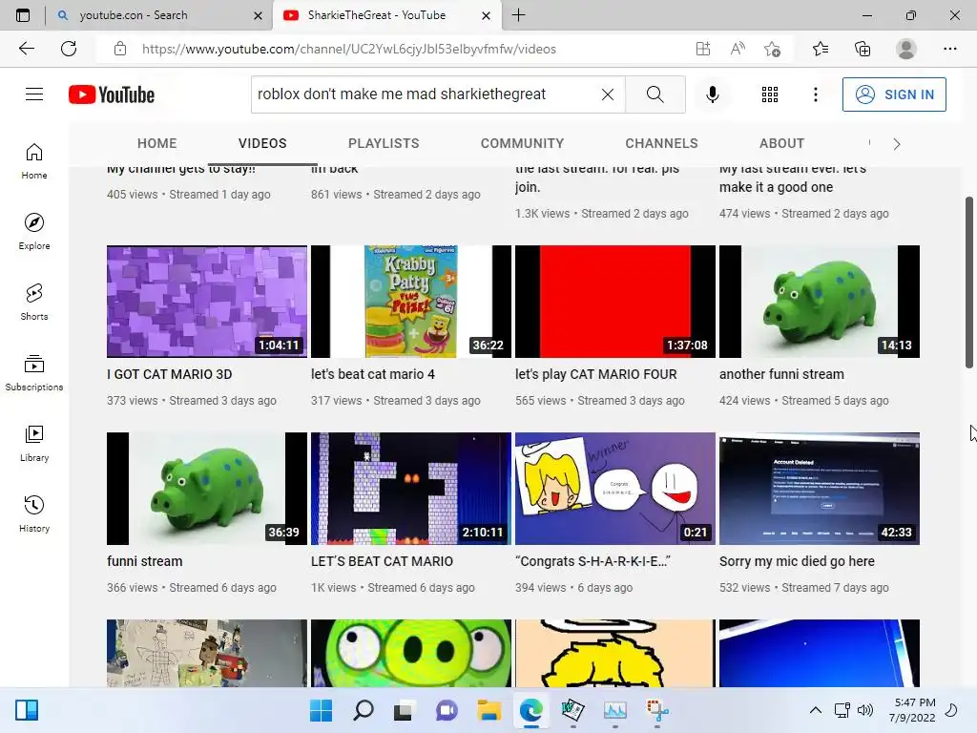Open File Explorer from taskbar
The image size is (977, 733).
click(x=489, y=710)
